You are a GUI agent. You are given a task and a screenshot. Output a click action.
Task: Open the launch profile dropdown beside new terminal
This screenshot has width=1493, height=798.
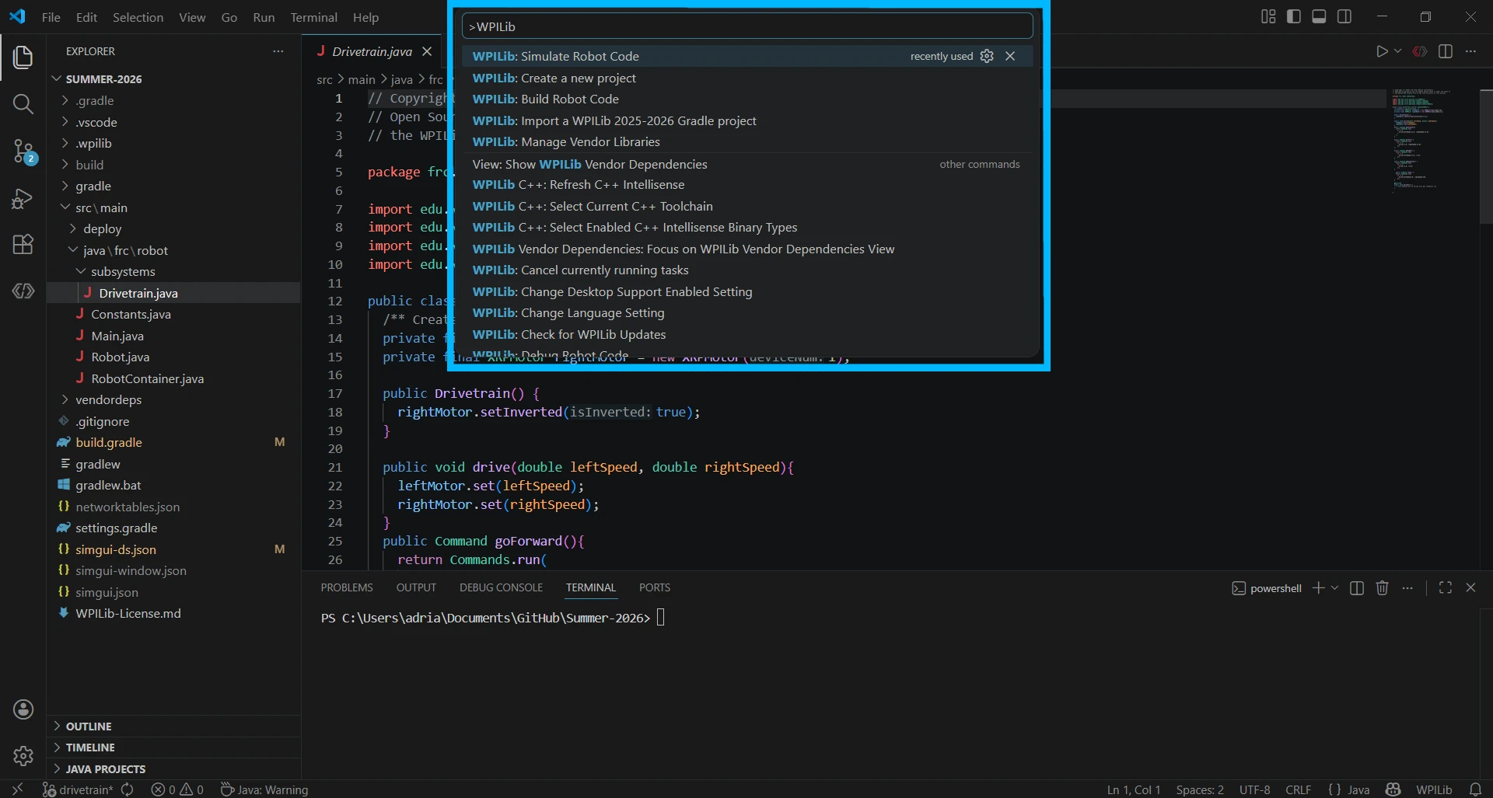1334,588
